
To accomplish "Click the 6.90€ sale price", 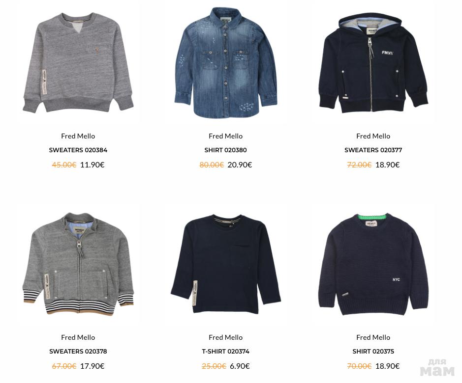I will tap(240, 366).
